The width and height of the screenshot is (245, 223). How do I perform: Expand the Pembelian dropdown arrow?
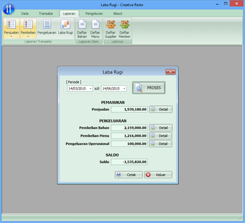(28, 36)
